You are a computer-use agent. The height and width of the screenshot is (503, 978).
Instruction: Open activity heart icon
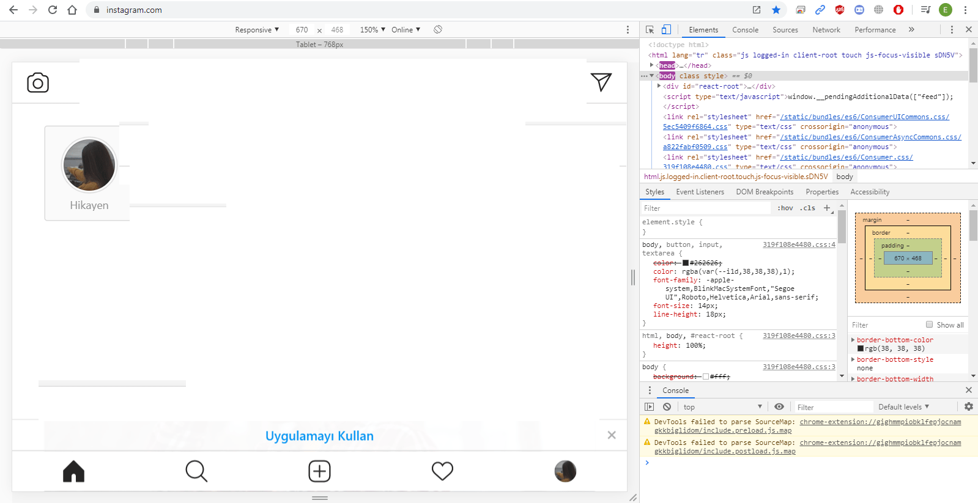coord(442,471)
